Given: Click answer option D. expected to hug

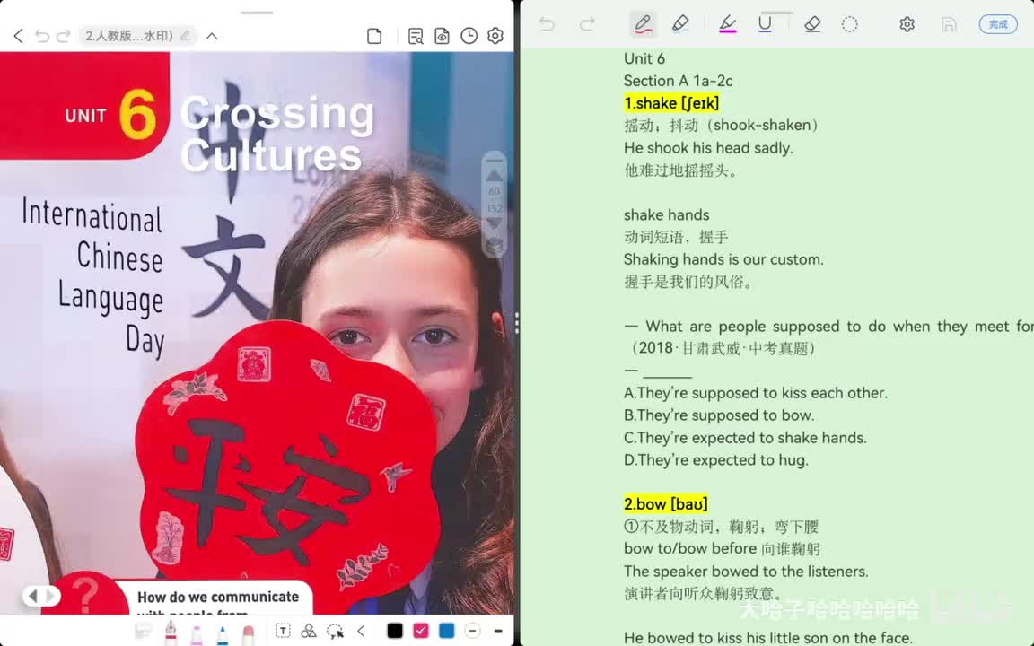Looking at the screenshot, I should (x=716, y=460).
